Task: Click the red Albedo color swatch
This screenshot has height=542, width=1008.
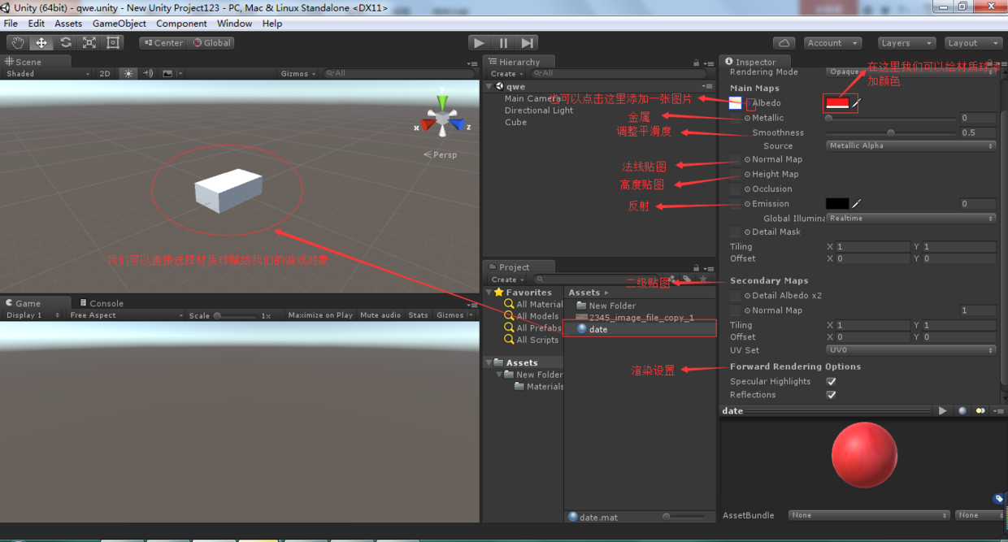Action: click(x=837, y=103)
